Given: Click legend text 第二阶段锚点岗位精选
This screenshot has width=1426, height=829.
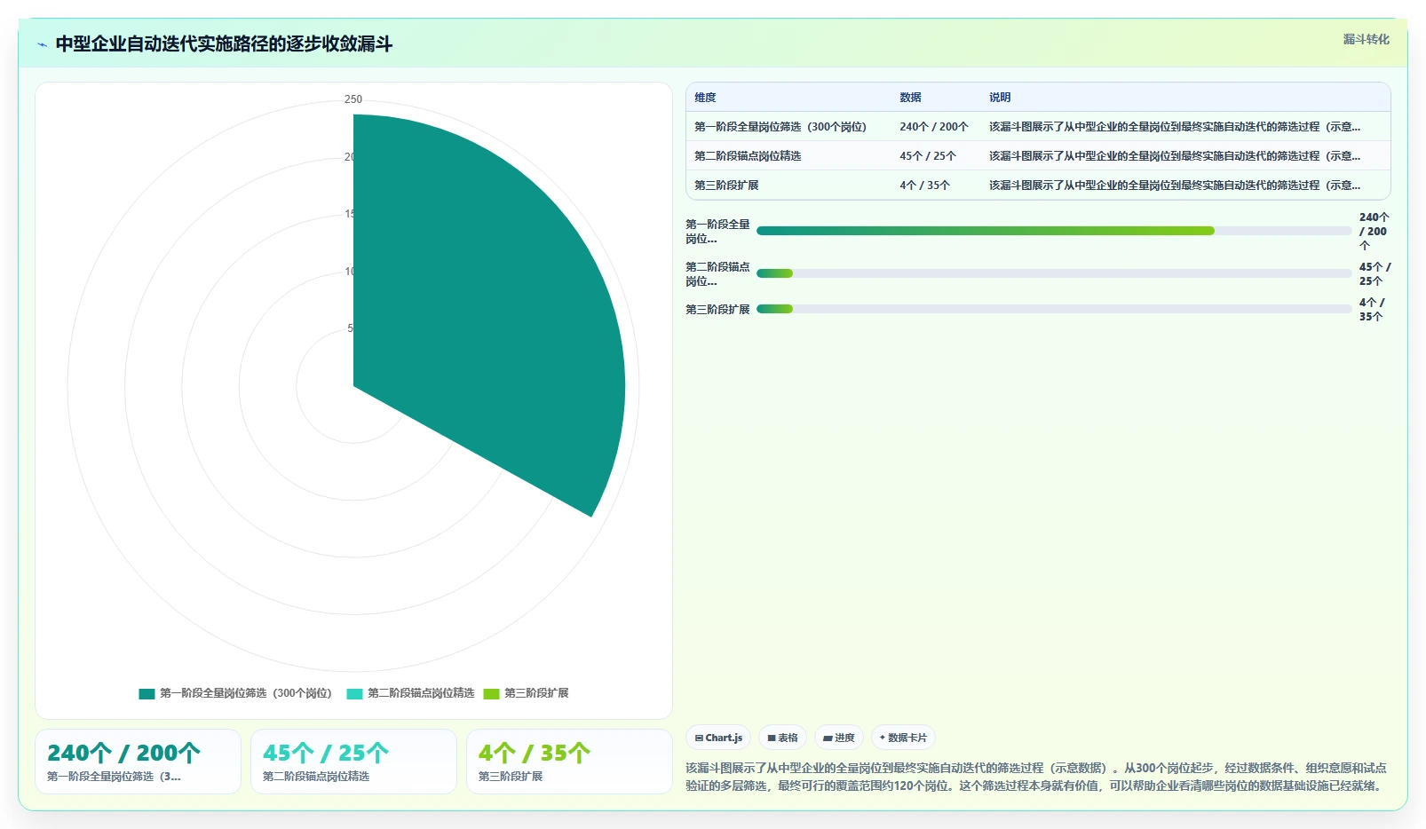Looking at the screenshot, I should tap(421, 693).
